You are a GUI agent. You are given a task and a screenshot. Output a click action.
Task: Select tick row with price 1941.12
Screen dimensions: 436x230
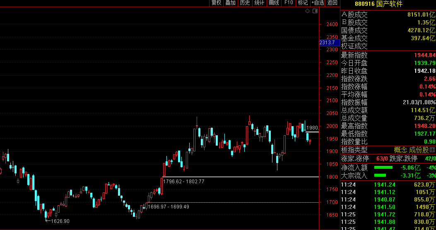[x=388, y=192]
